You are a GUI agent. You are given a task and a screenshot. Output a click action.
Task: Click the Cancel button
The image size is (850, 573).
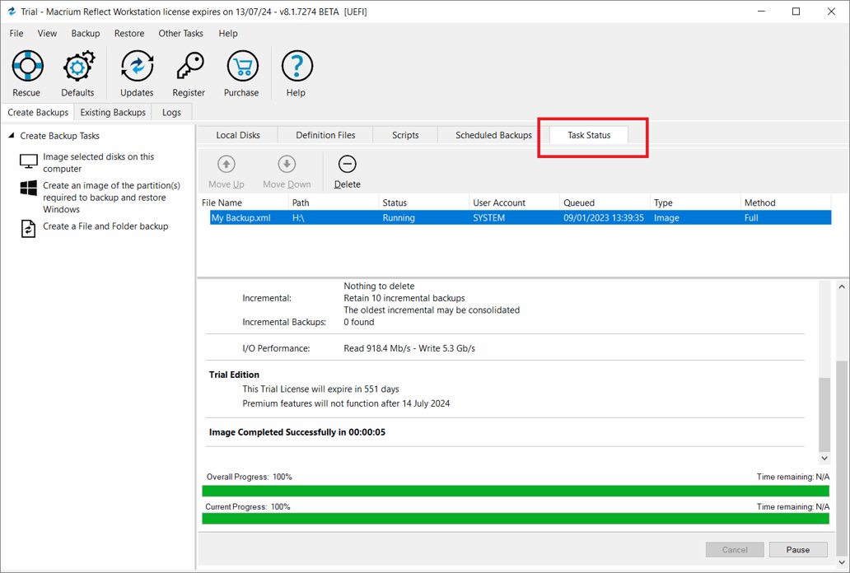click(734, 549)
